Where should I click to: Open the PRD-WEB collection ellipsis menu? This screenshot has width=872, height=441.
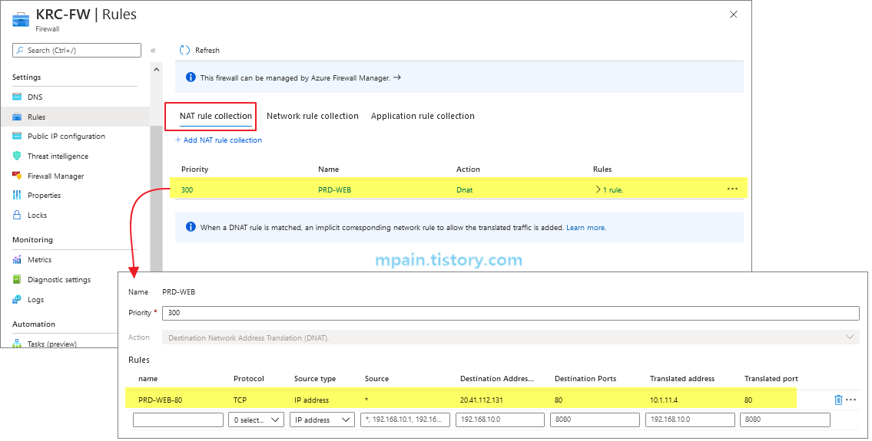732,189
